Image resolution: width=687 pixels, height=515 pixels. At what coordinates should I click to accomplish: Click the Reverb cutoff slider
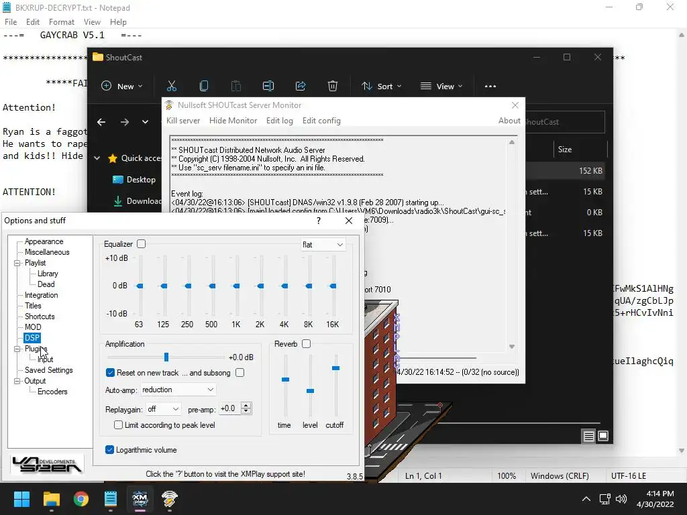click(335, 368)
